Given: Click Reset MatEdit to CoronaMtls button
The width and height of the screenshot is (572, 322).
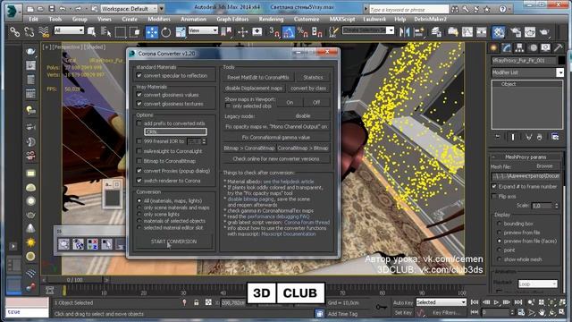Looking at the screenshot, I should click(258, 78).
